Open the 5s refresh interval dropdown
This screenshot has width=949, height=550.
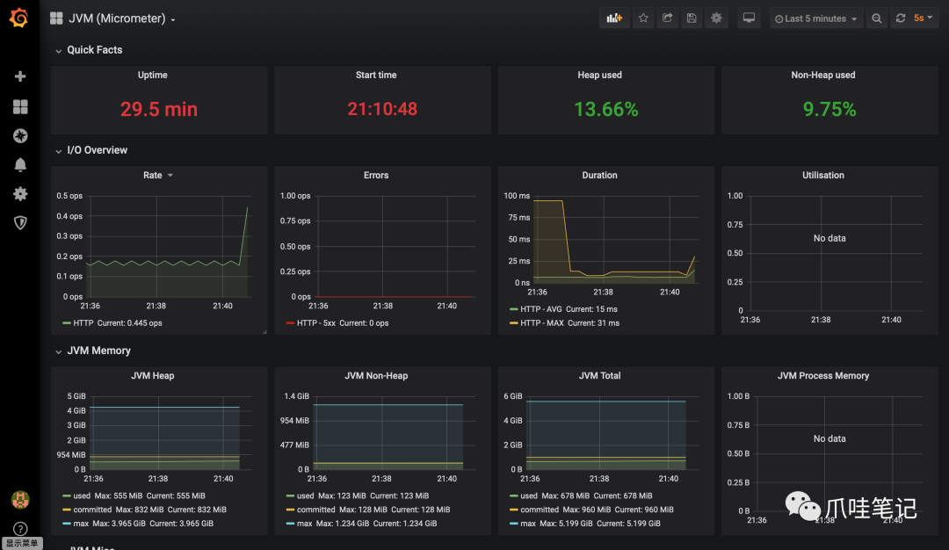tap(923, 18)
